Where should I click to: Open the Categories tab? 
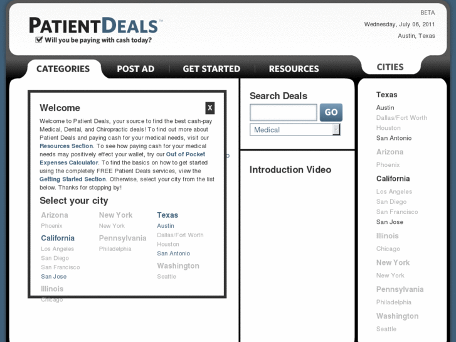(x=63, y=68)
